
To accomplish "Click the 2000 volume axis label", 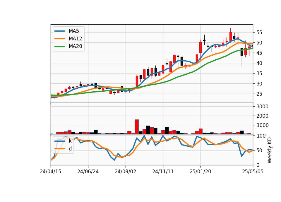I will [262, 116].
